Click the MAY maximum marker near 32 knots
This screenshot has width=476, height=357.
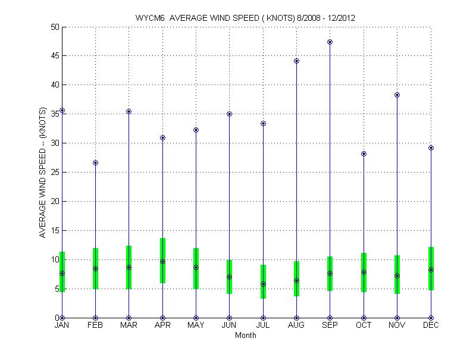[x=196, y=130]
